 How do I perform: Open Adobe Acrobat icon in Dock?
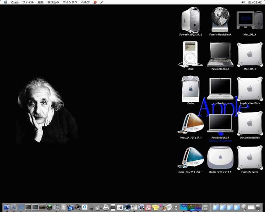148,207
